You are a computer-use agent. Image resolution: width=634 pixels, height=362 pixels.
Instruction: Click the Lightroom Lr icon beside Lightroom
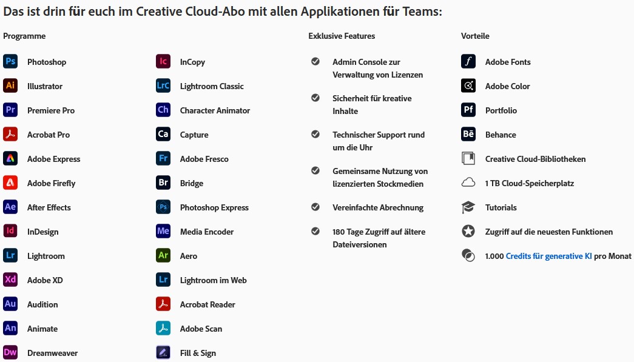[10, 255]
